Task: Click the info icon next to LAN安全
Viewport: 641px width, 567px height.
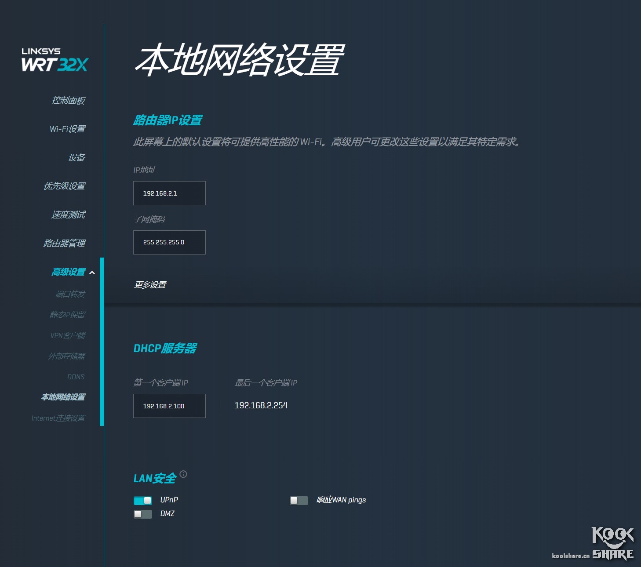Action: pos(184,475)
